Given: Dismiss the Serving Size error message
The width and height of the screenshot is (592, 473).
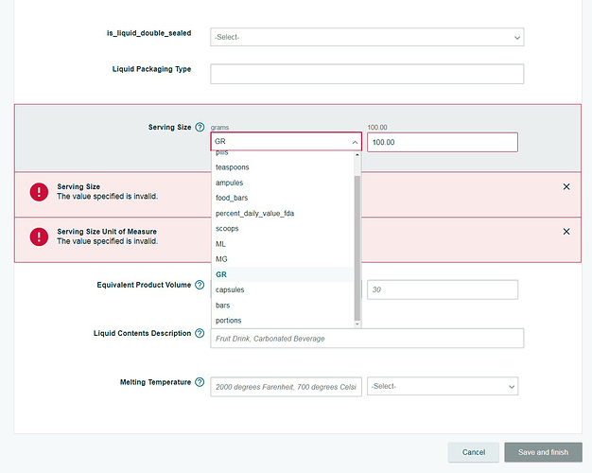Looking at the screenshot, I should tap(566, 187).
